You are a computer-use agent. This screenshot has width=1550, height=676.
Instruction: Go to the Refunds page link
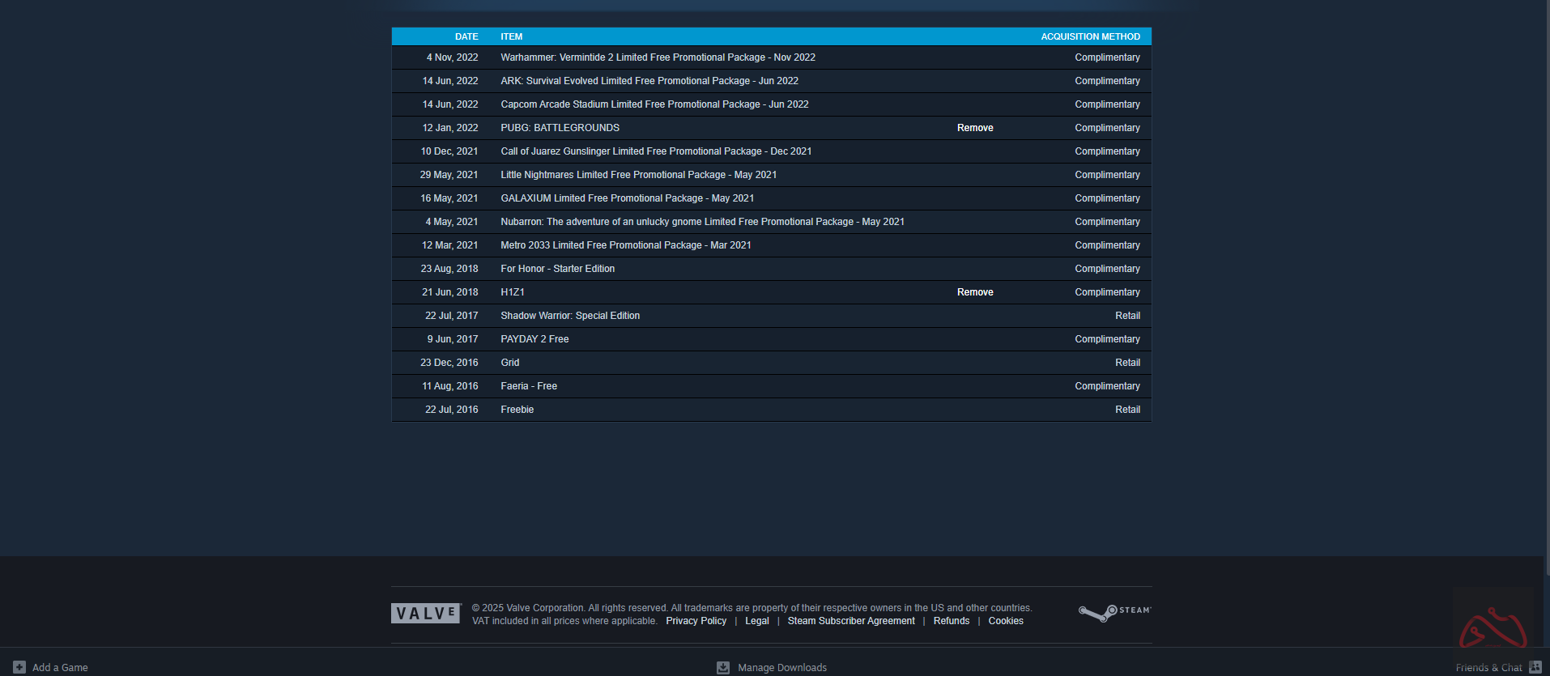click(x=951, y=621)
